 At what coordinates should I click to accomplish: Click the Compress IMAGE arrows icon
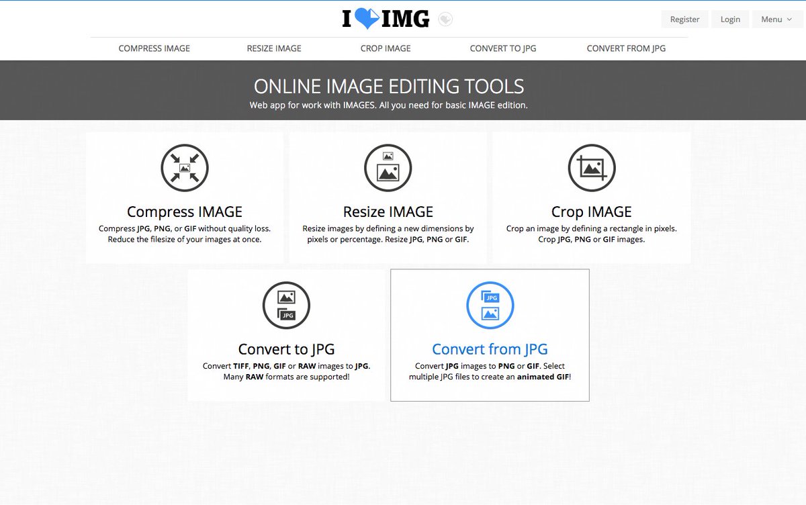tap(185, 168)
